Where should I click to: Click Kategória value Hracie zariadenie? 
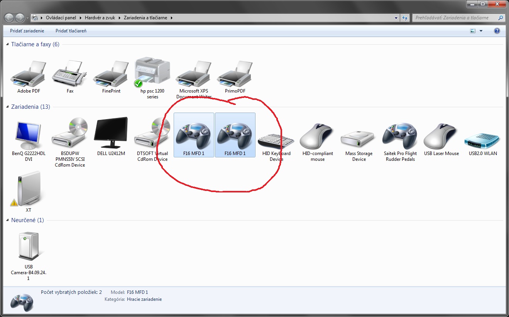tap(144, 299)
